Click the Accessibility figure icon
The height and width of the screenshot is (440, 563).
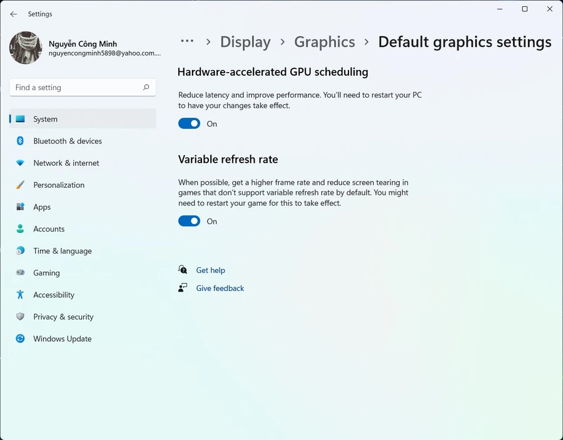(20, 295)
